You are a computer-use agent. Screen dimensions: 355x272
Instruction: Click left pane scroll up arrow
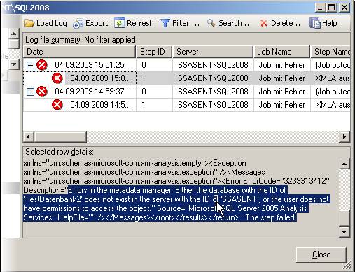pyautogui.click(x=14, y=34)
